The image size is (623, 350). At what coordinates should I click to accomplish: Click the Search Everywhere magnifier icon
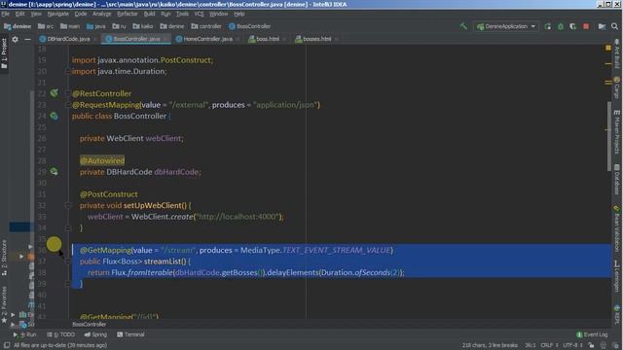614,26
